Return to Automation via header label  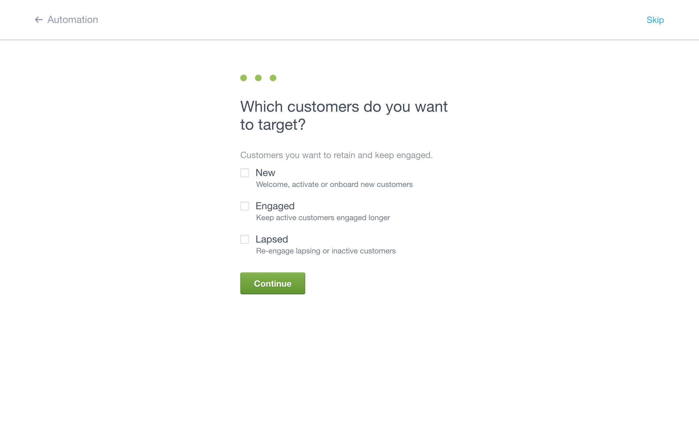coord(73,20)
